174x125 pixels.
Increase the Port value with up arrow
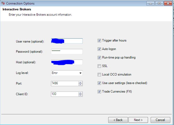pyautogui.click(x=80, y=82)
